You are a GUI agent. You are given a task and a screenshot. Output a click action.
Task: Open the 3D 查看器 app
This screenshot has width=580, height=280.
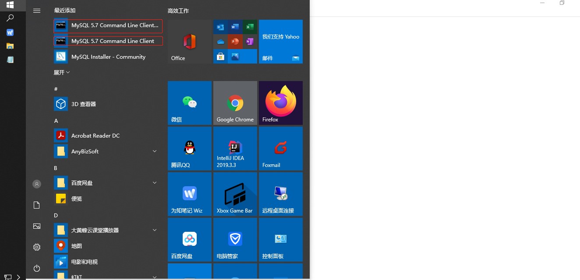pyautogui.click(x=108, y=104)
